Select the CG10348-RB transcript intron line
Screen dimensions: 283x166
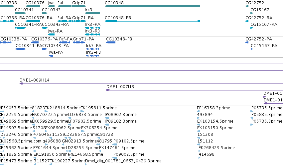click(x=157, y=22)
